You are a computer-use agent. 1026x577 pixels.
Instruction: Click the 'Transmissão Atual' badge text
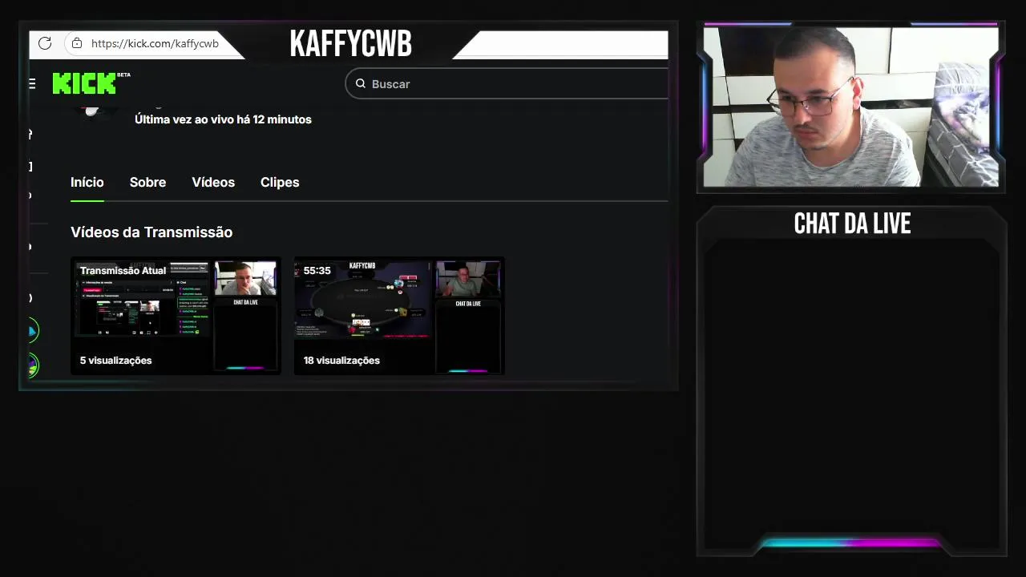coord(123,271)
